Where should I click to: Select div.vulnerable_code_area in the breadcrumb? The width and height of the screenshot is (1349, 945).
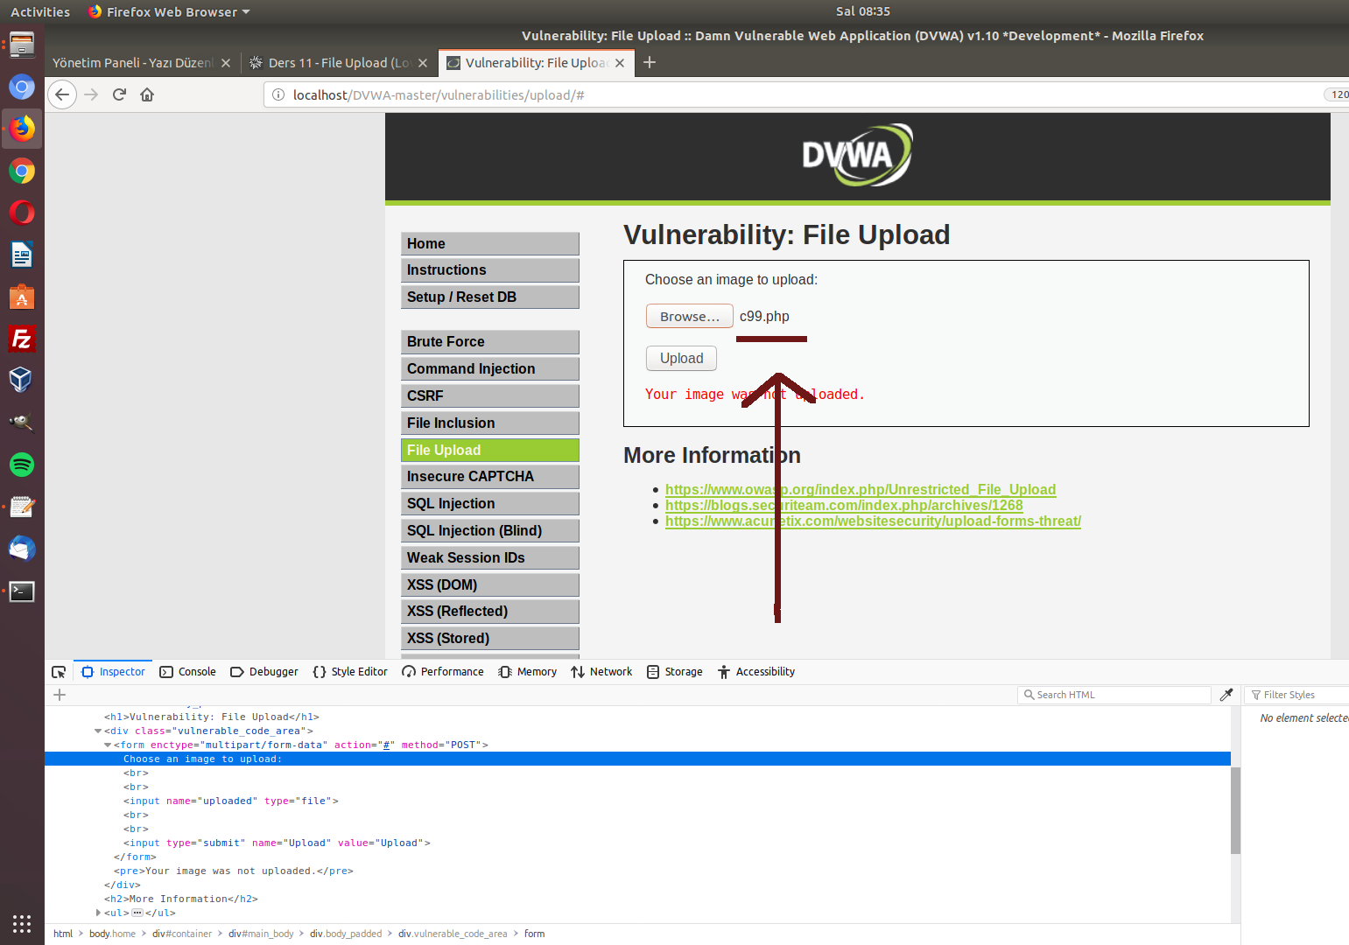(x=453, y=934)
